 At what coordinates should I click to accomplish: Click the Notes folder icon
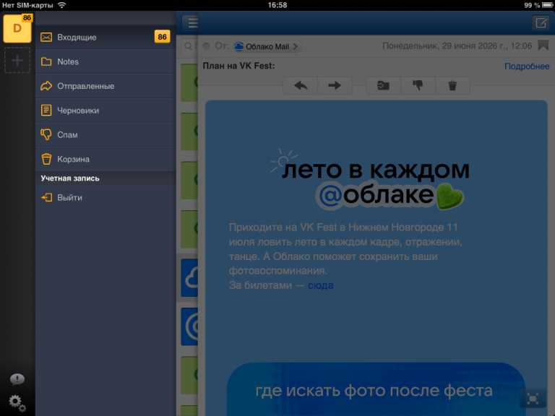click(x=46, y=61)
